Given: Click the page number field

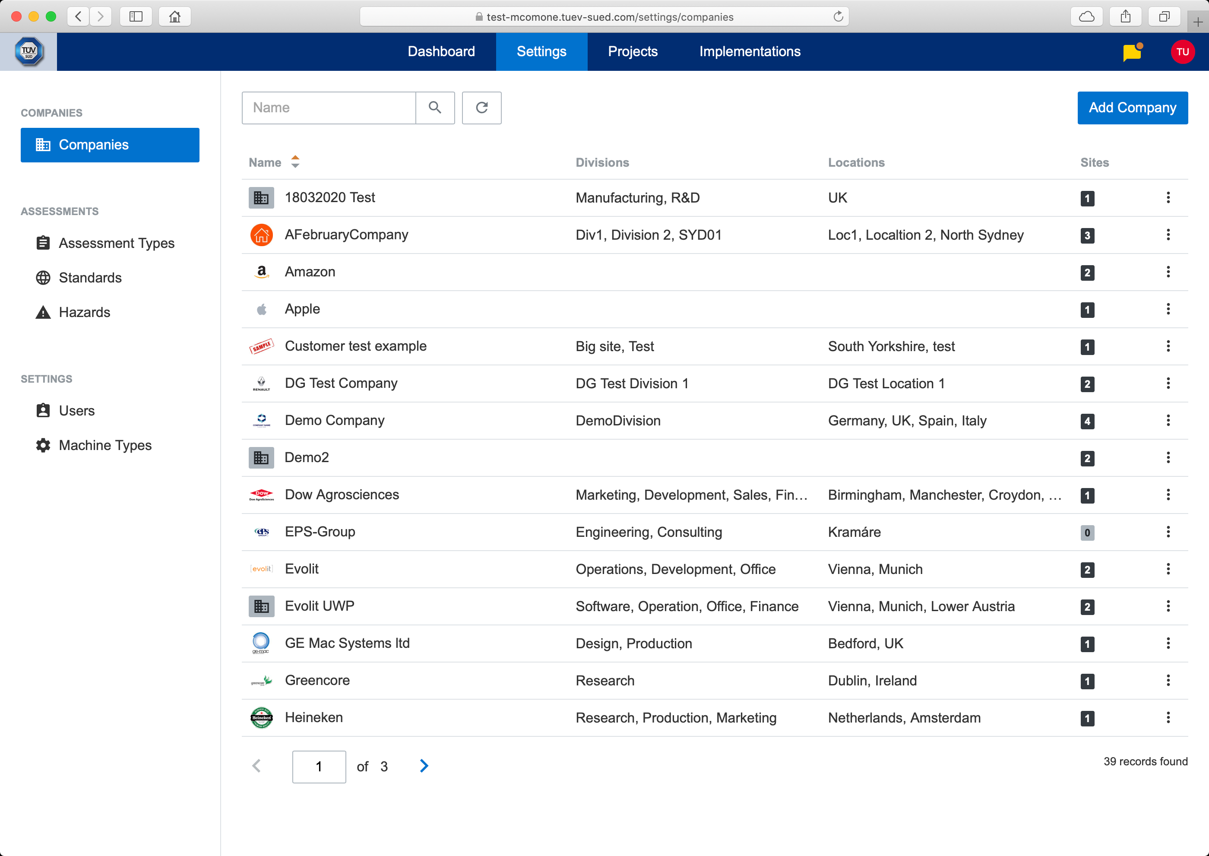Looking at the screenshot, I should point(319,767).
